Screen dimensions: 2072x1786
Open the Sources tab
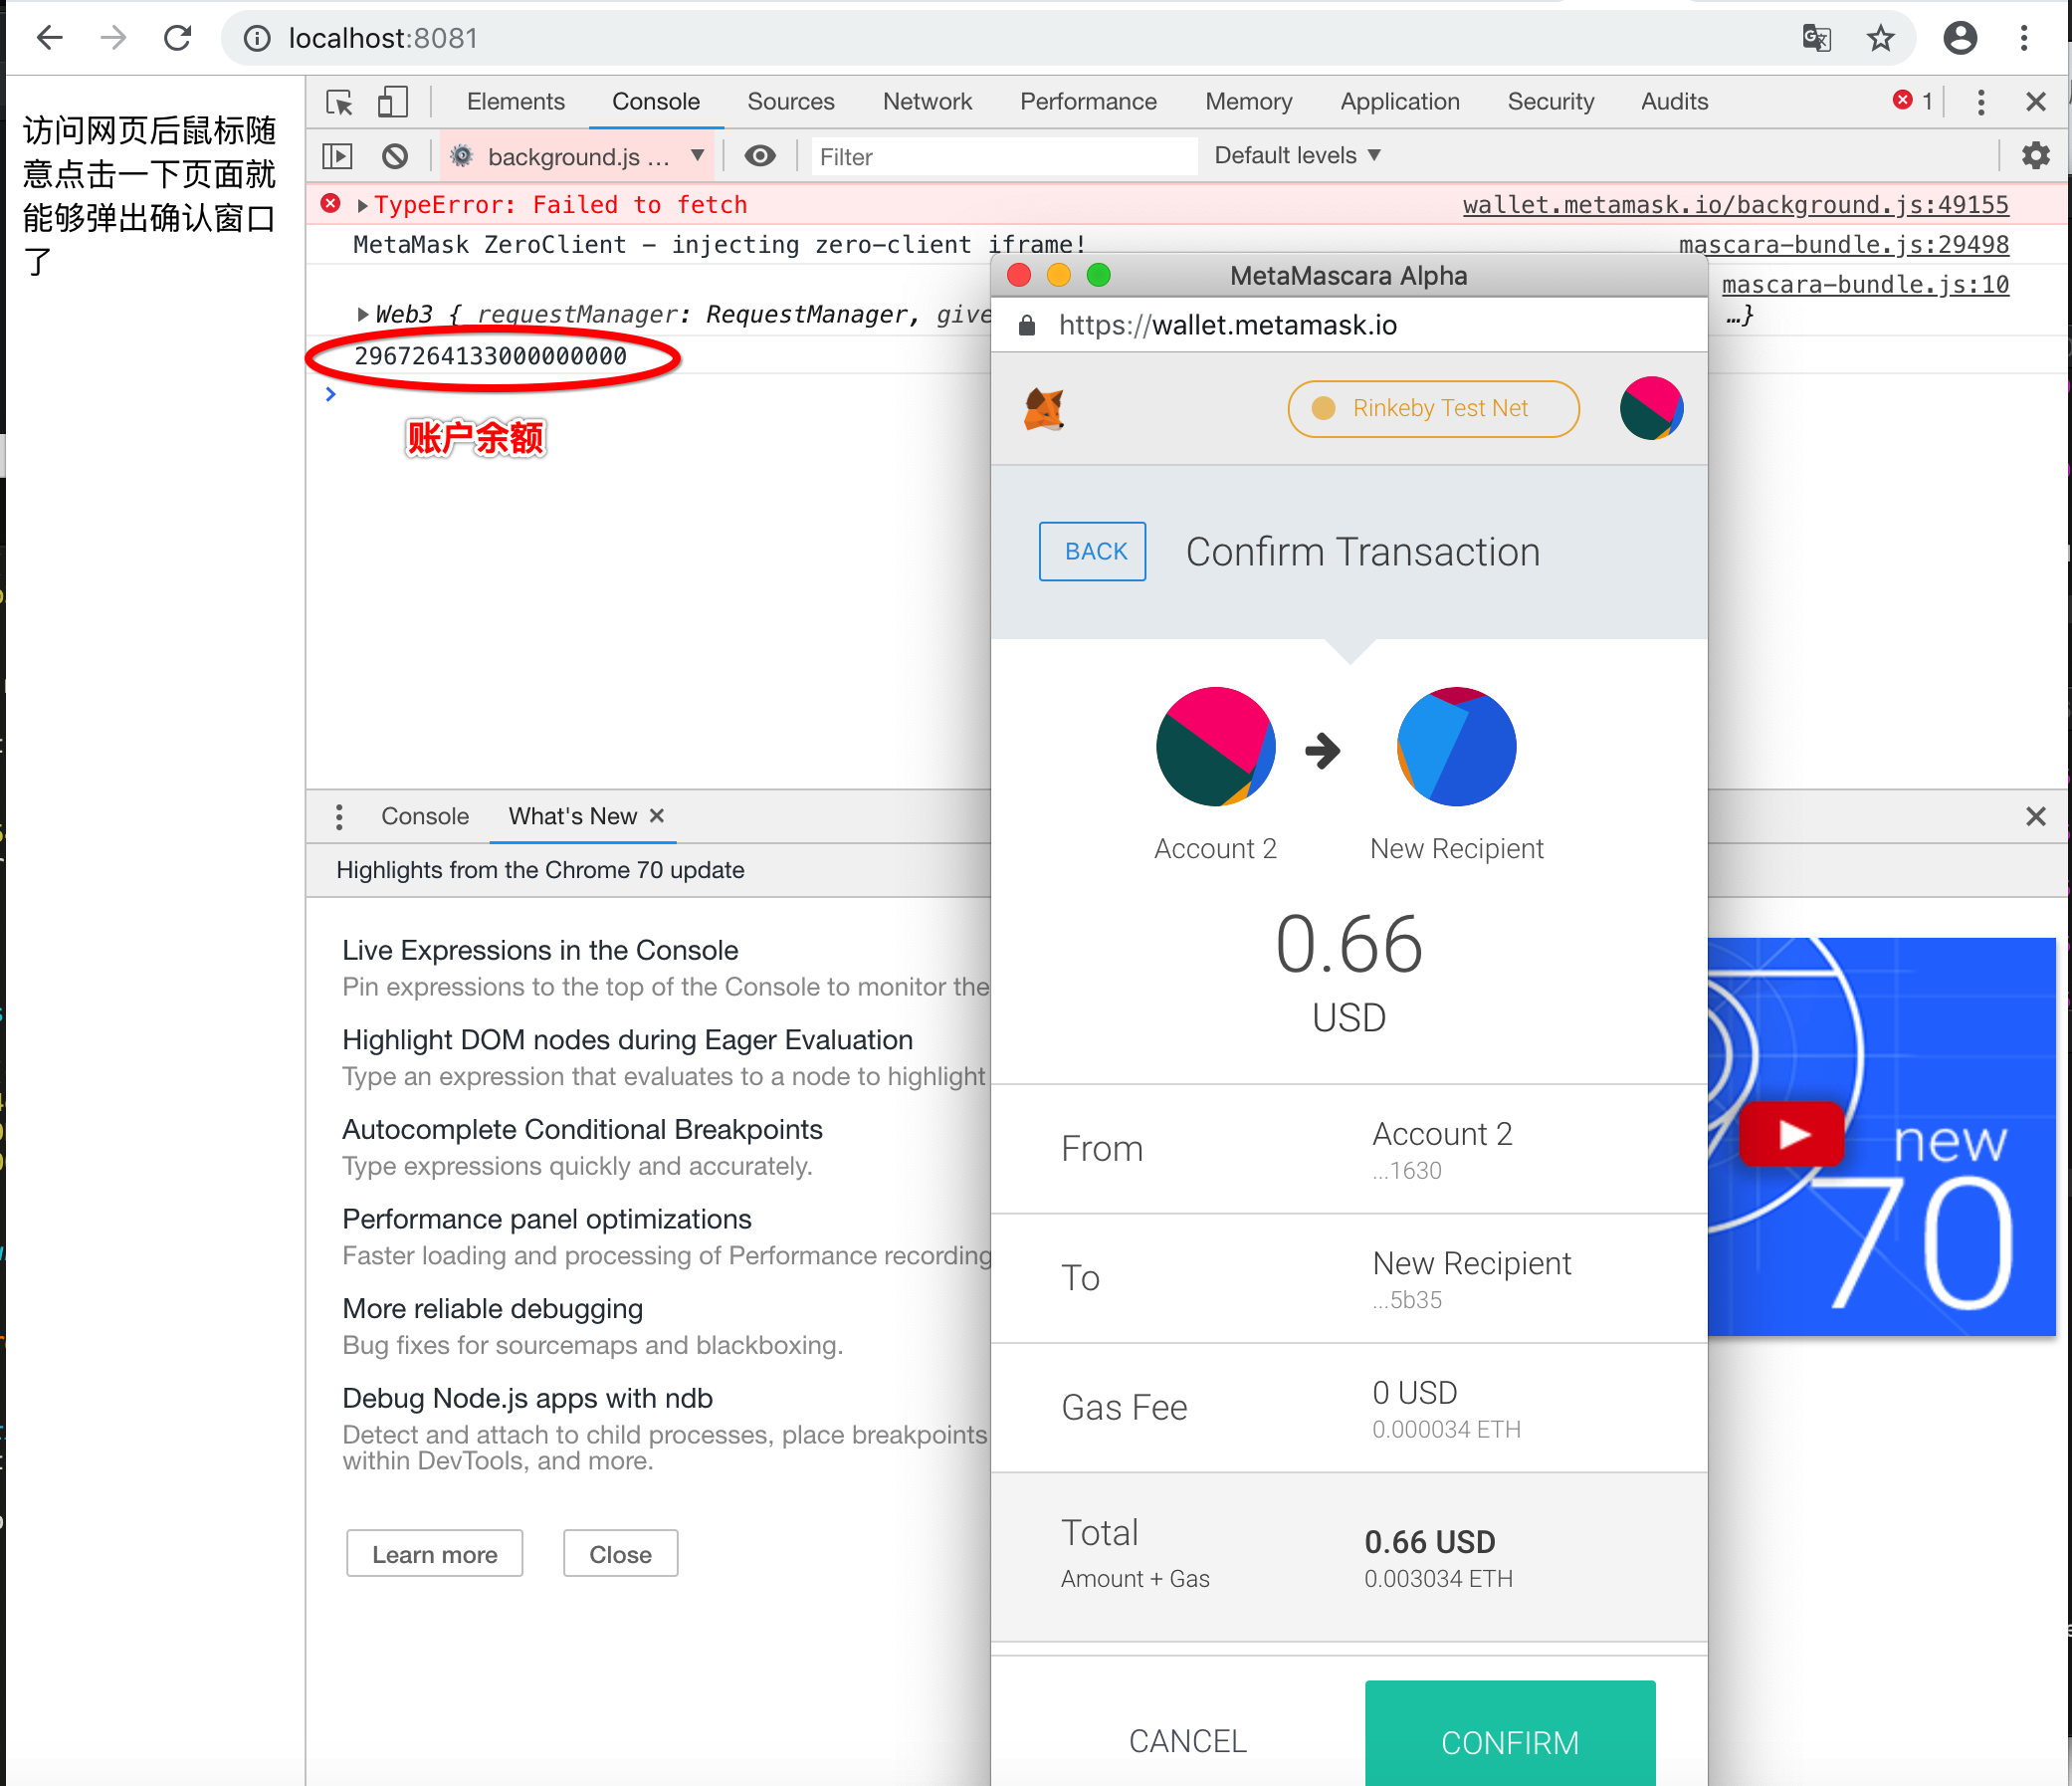[790, 102]
